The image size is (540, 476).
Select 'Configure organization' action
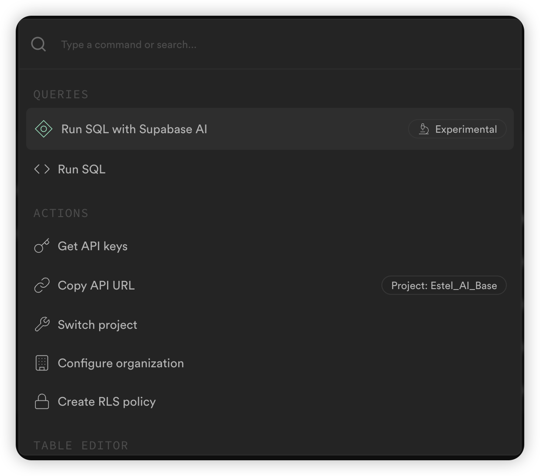coord(121,363)
